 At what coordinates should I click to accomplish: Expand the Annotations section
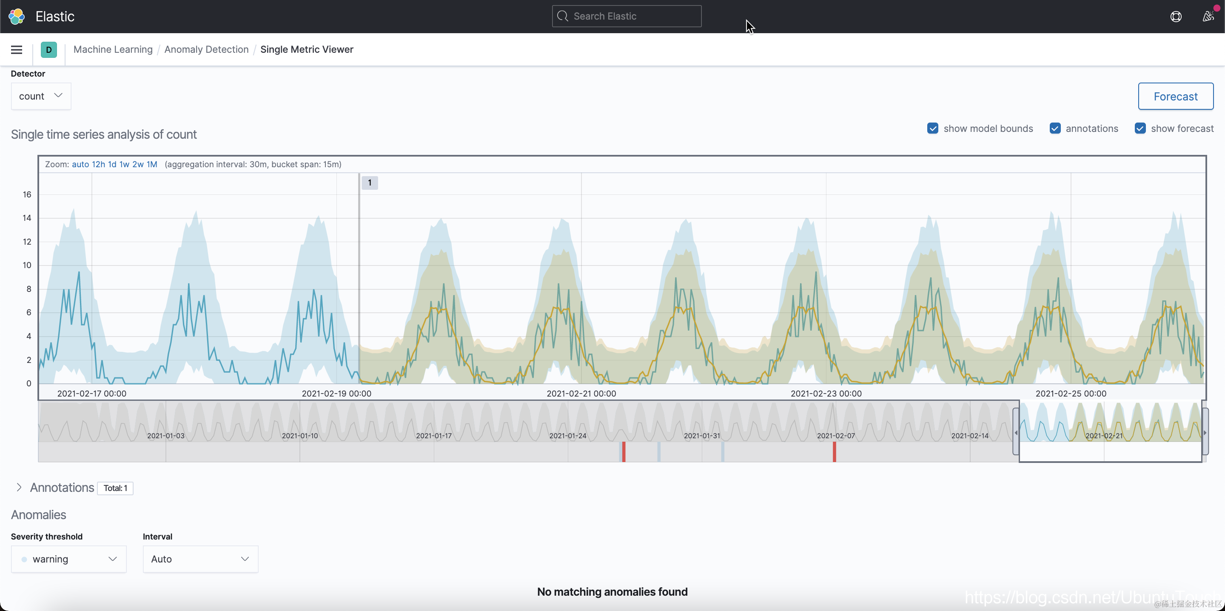click(x=19, y=487)
